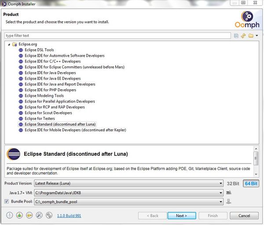Close the Oomph Installer window
The height and width of the screenshot is (225, 264).
(255, 3)
